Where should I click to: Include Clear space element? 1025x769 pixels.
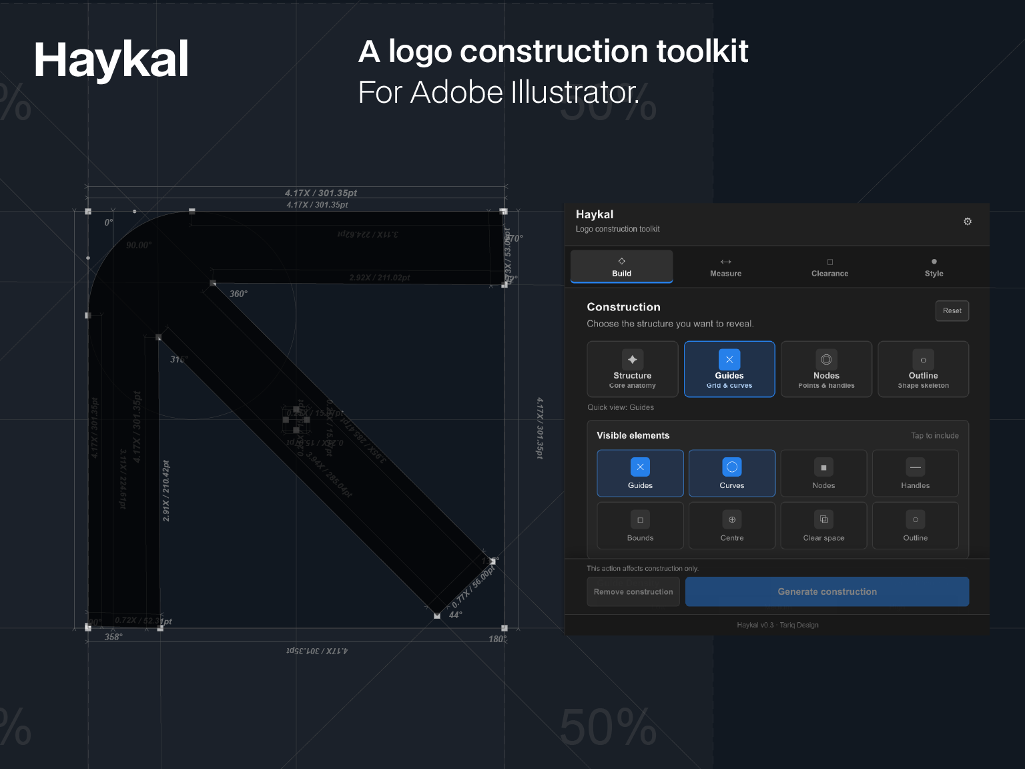point(823,526)
